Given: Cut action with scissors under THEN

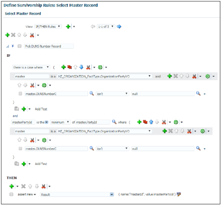Looking at the screenshot, I should pyautogui.click(x=43, y=186).
